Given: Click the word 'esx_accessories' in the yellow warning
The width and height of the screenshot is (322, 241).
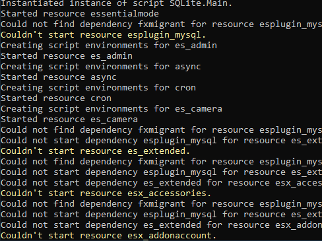Looking at the screenshot, I should [167, 193].
